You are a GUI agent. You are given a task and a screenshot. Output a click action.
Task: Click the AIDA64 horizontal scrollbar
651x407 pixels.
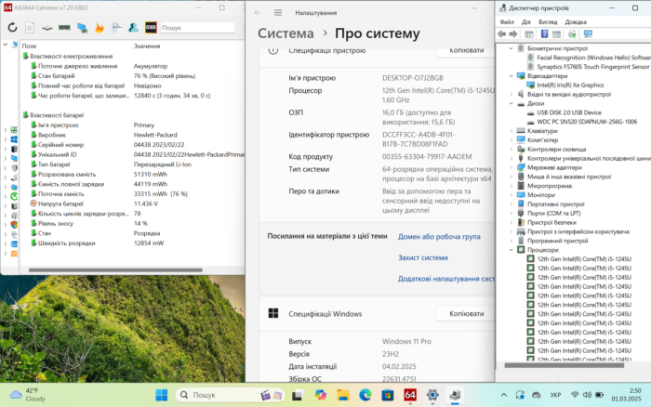point(115,270)
